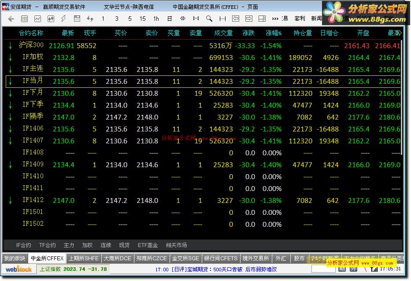The image size is (411, 281).
Task: Select the 3-minute period button
Action: click(x=117, y=19)
